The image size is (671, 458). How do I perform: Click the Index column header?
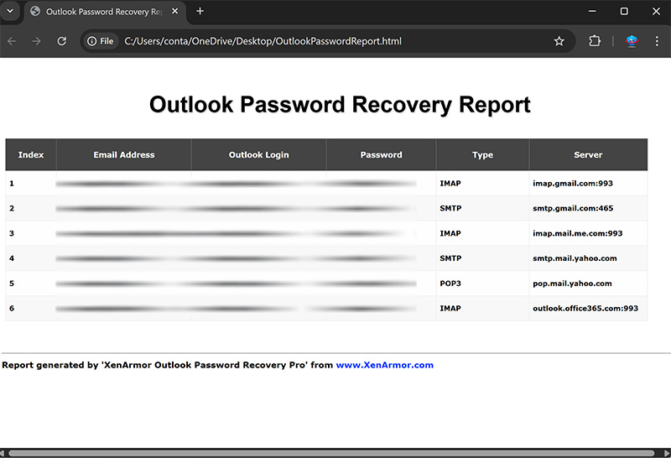31,154
